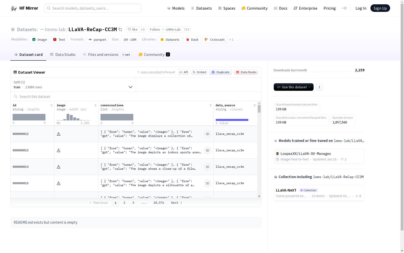Sort by the conversations column

point(211,106)
